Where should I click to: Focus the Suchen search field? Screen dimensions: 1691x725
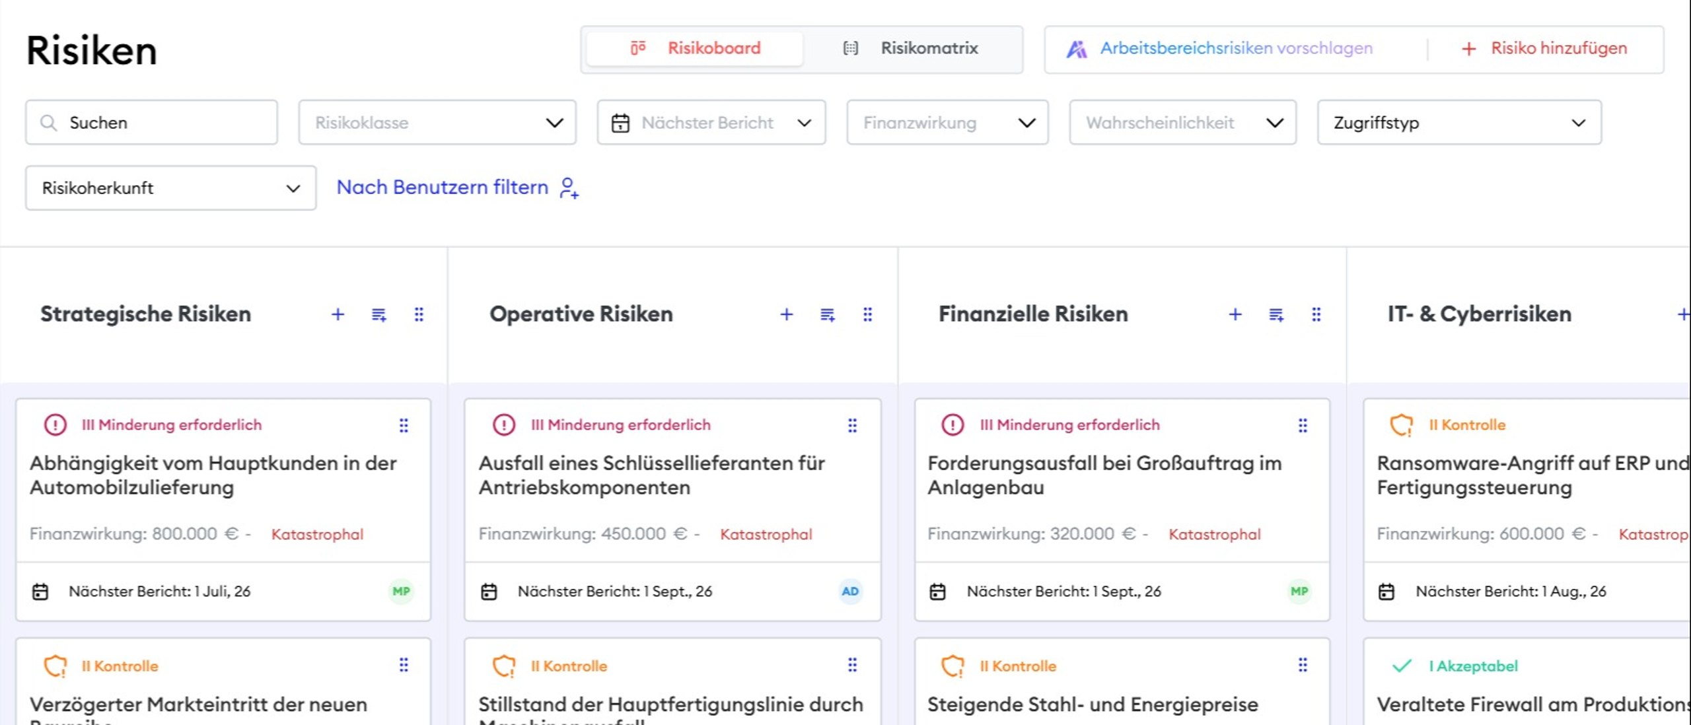pos(151,122)
